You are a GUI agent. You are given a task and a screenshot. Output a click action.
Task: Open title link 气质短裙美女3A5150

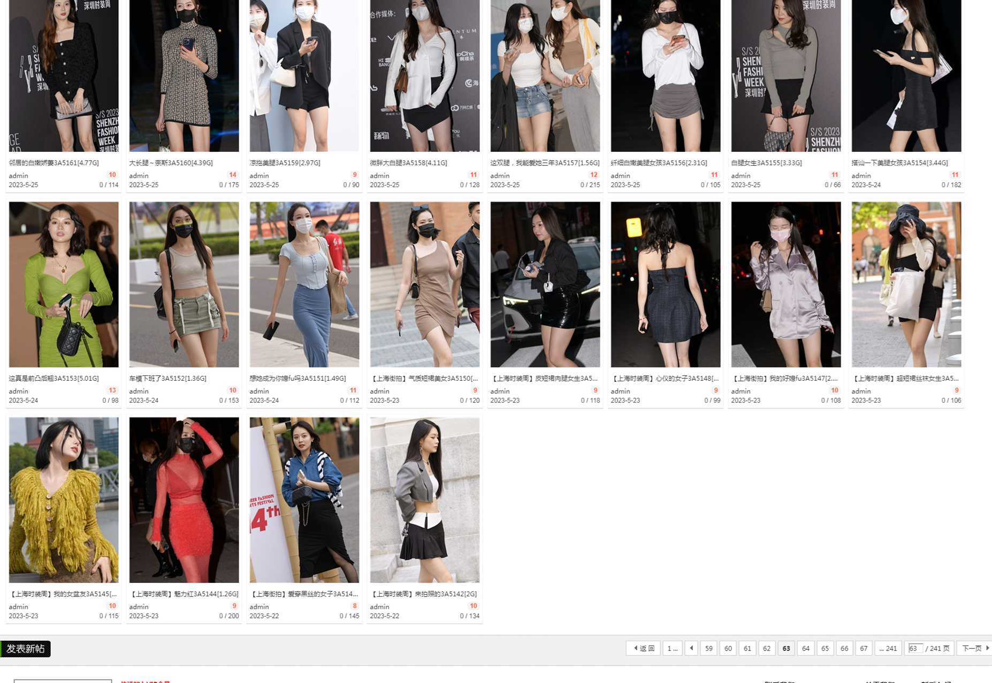pyautogui.click(x=424, y=378)
